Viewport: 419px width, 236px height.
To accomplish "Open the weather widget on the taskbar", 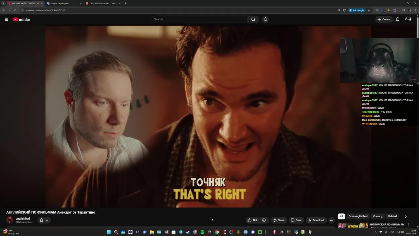I will pyautogui.click(x=11, y=232).
